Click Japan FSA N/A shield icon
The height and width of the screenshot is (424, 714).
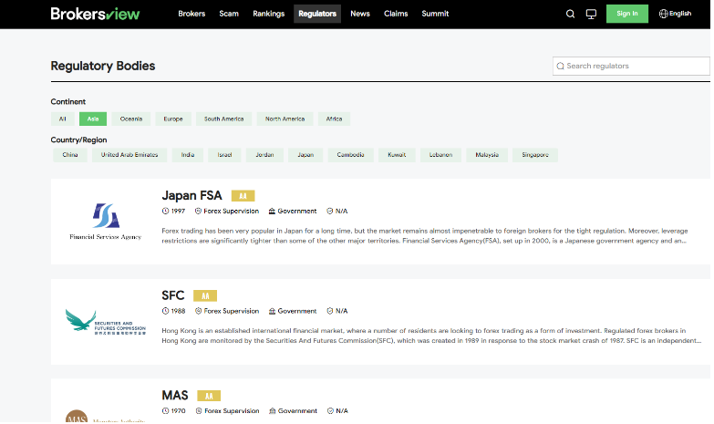click(330, 212)
